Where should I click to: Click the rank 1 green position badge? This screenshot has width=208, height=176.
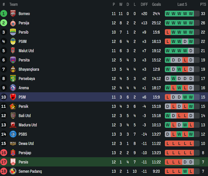4,14
